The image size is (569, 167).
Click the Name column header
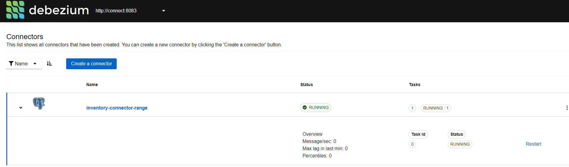pos(92,85)
